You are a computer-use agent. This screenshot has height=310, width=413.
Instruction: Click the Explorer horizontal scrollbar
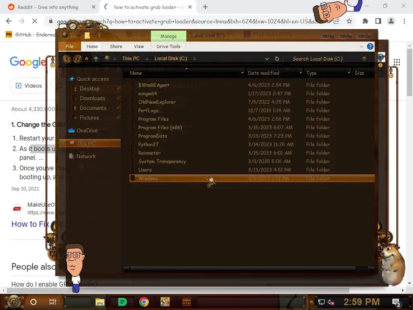pyautogui.click(x=242, y=268)
